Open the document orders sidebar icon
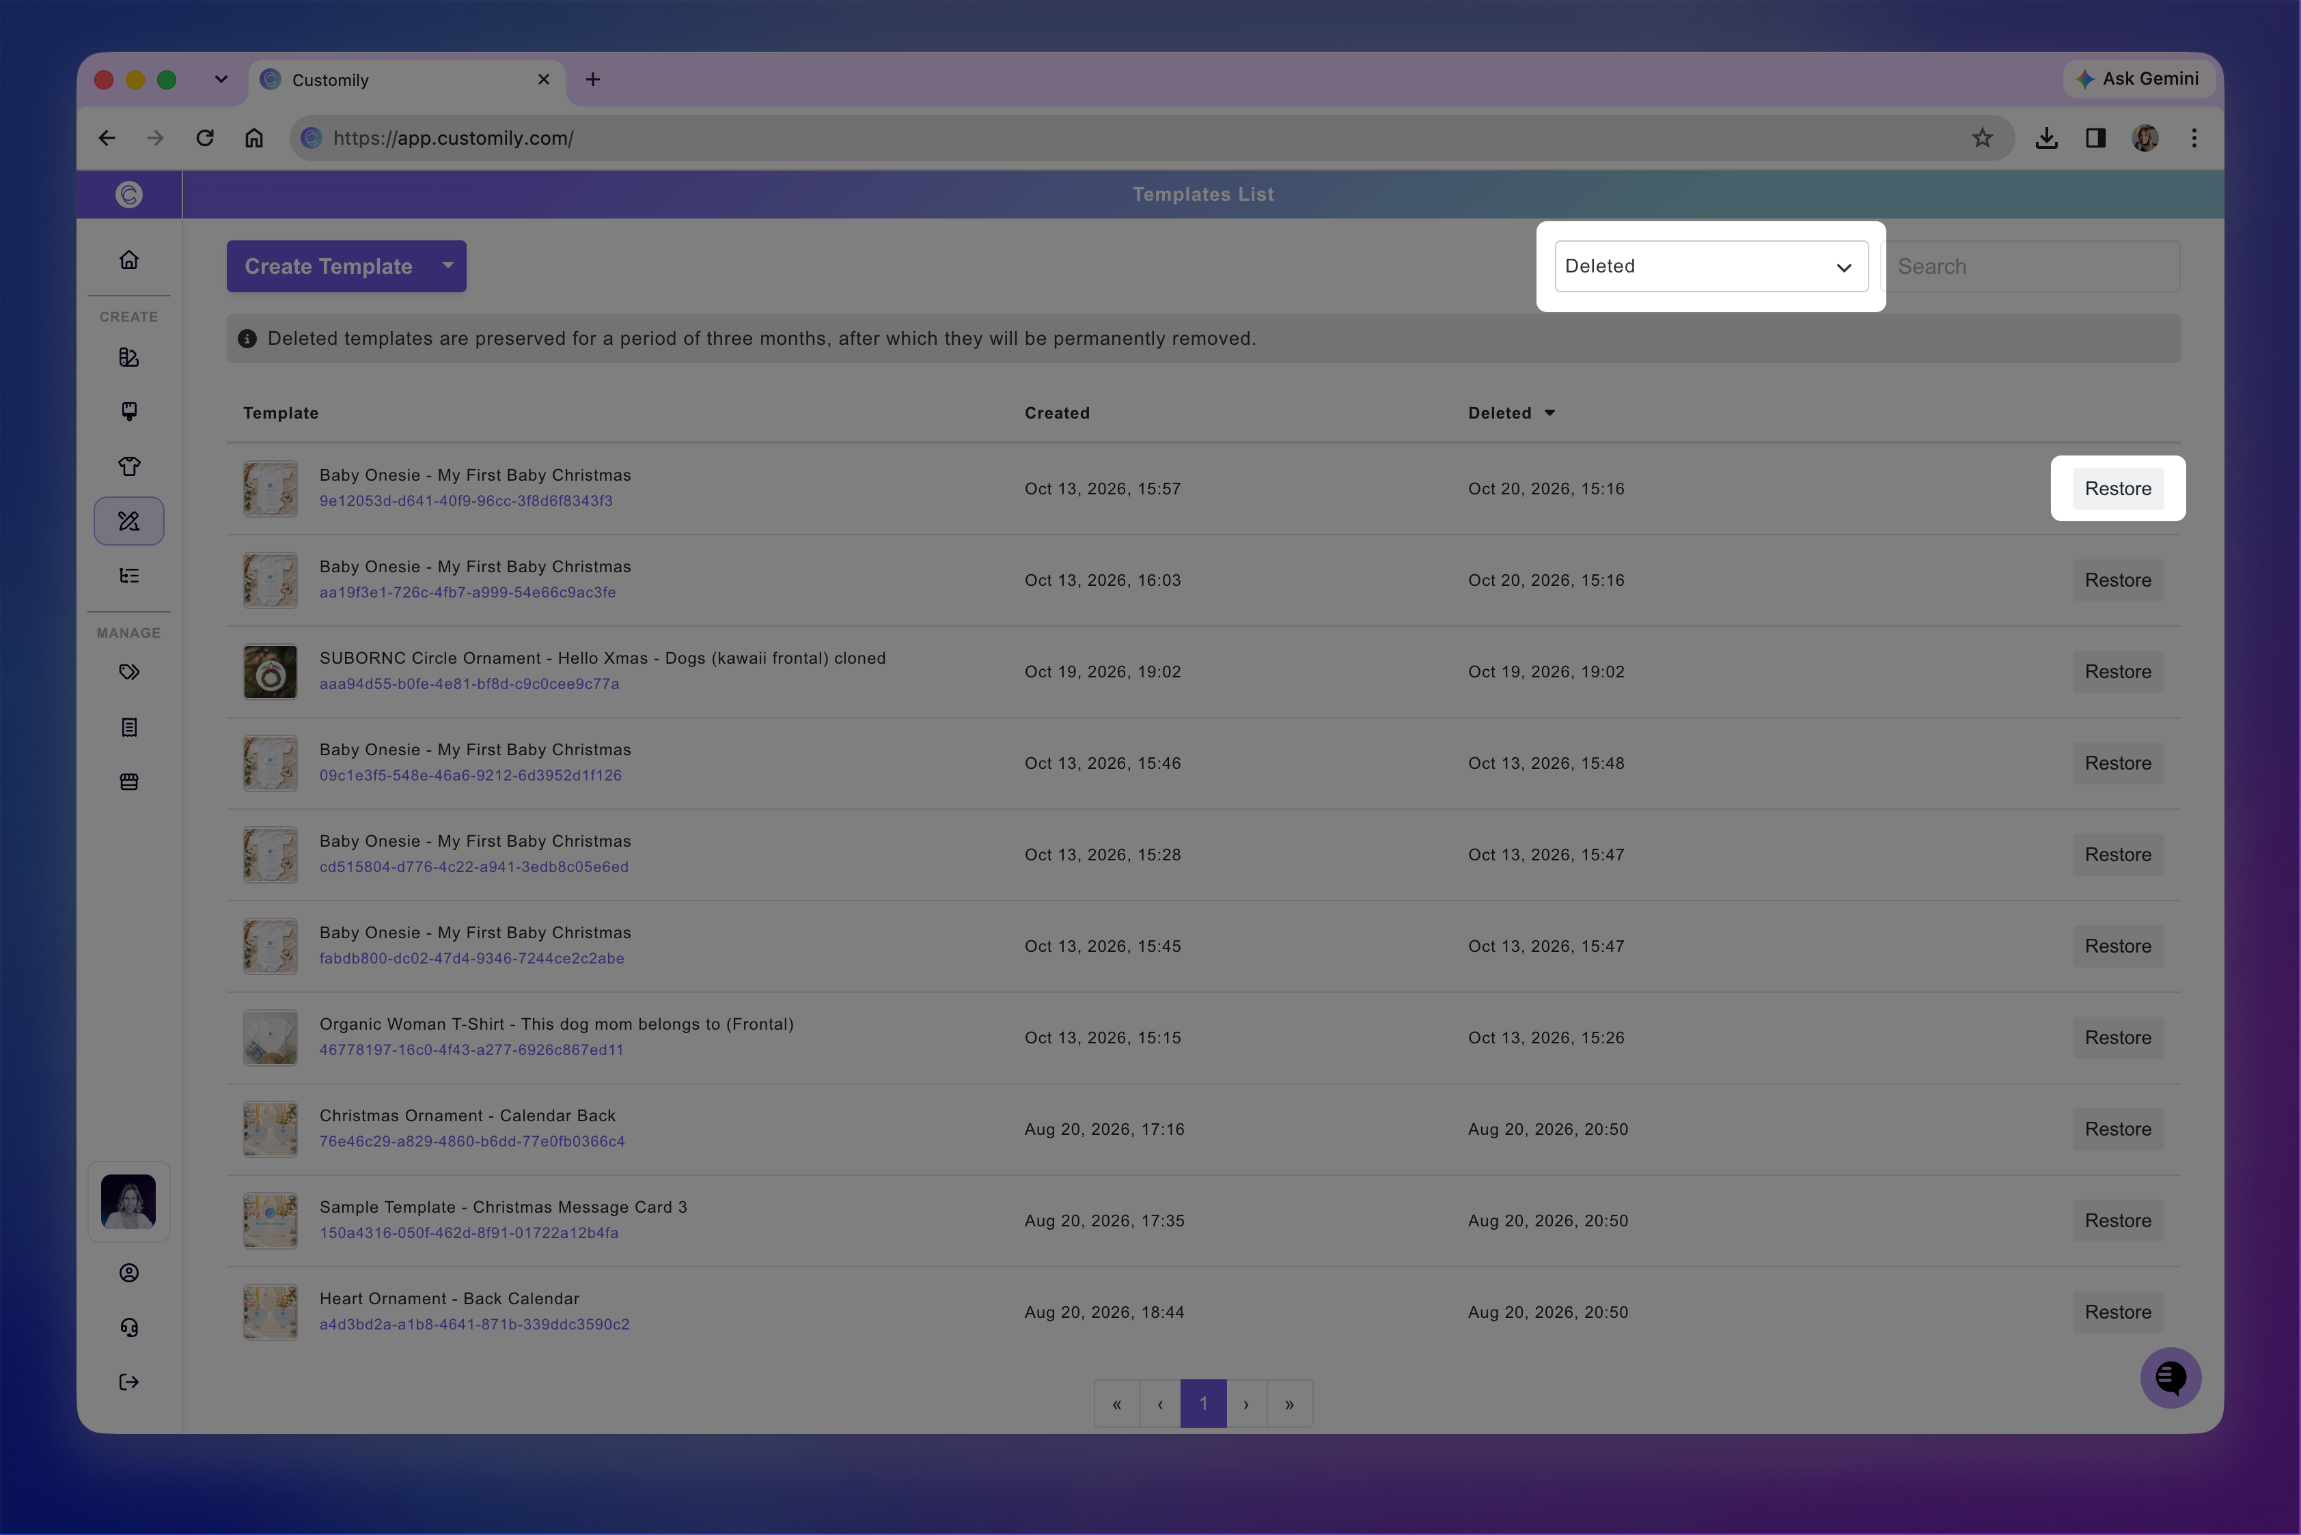Screen dimensions: 2301x1535 (x=128, y=727)
